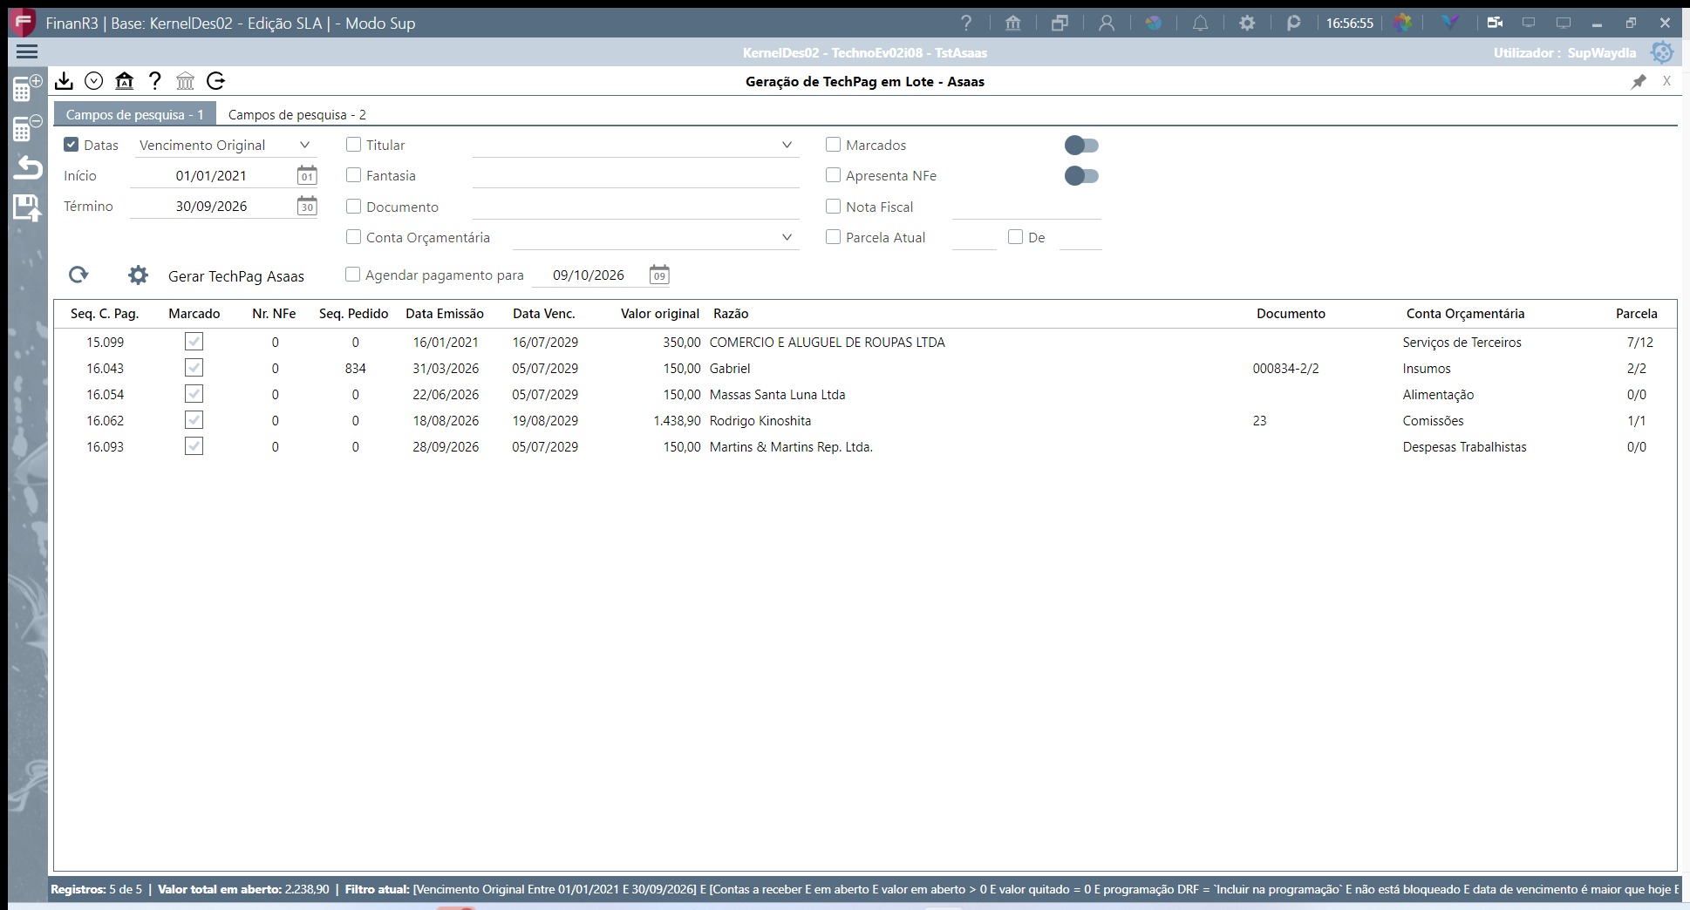Open calendar picker for Término date
The width and height of the screenshot is (1690, 910).
307,207
